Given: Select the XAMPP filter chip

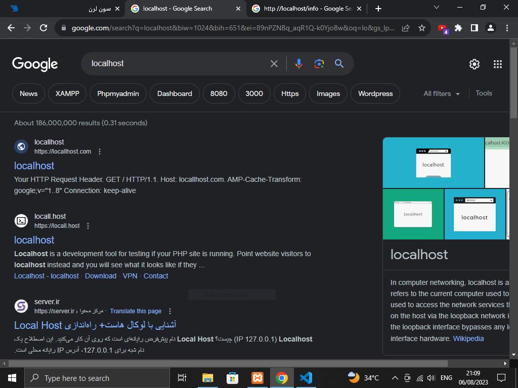Looking at the screenshot, I should [67, 93].
